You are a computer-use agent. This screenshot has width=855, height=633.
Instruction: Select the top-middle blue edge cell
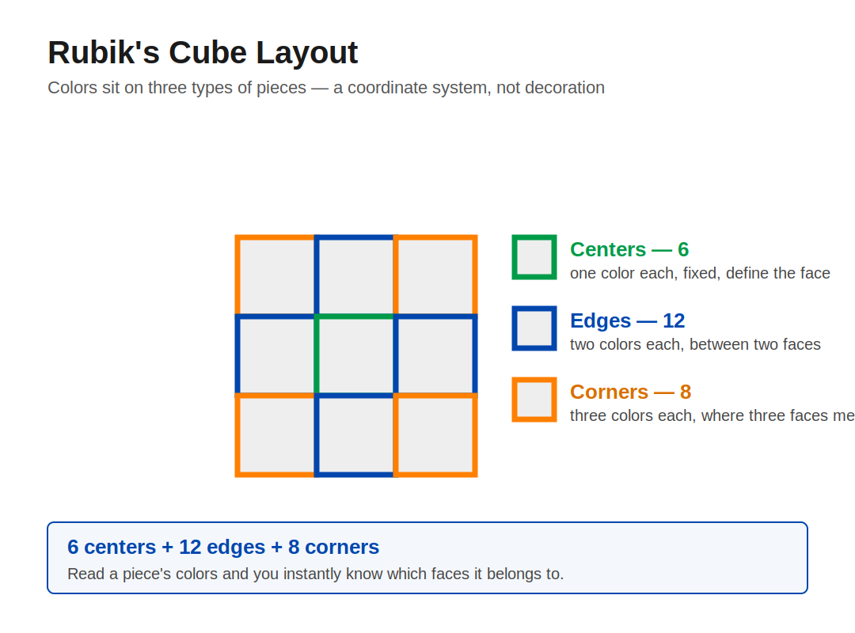coord(356,277)
